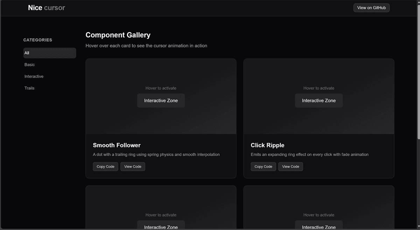Open the View on GitHub button

371,8
